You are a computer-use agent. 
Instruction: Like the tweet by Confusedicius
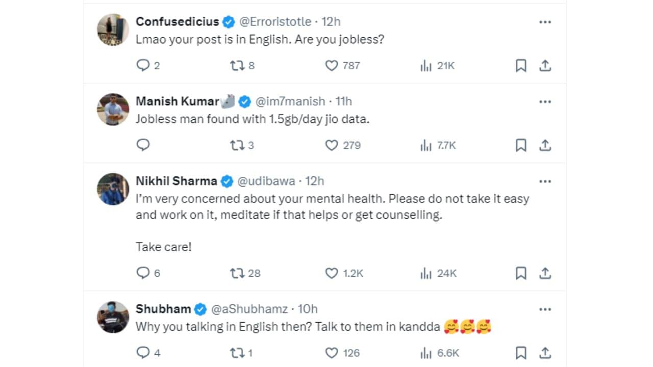(x=332, y=65)
